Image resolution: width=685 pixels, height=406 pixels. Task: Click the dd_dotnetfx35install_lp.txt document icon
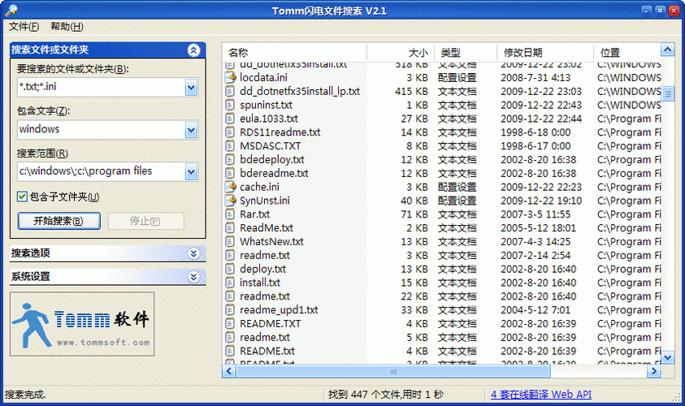(x=230, y=91)
